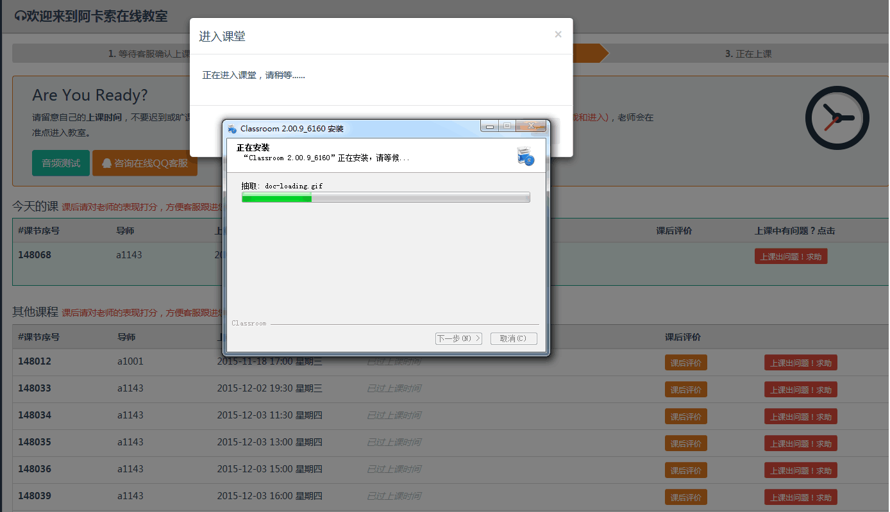Select today's lesson number 148068
This screenshot has width=890, height=512.
35,255
